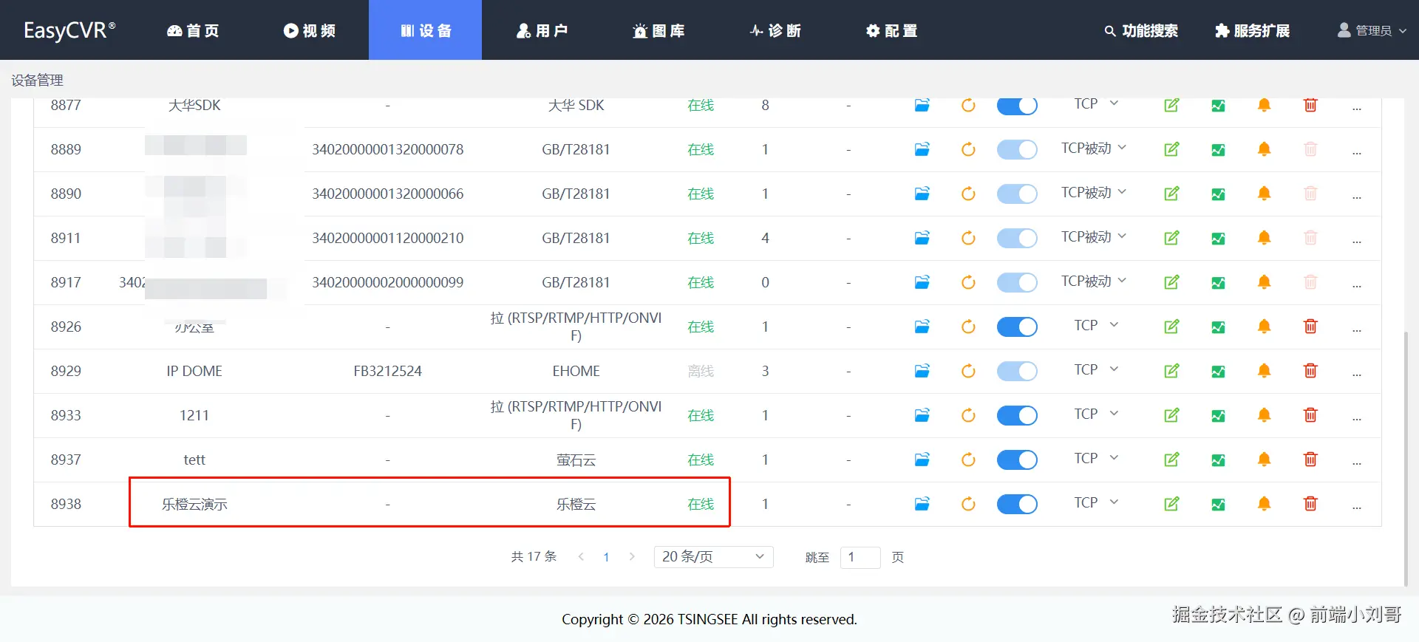
Task: Click alarm bell icon for device 8938
Action: pyautogui.click(x=1264, y=504)
